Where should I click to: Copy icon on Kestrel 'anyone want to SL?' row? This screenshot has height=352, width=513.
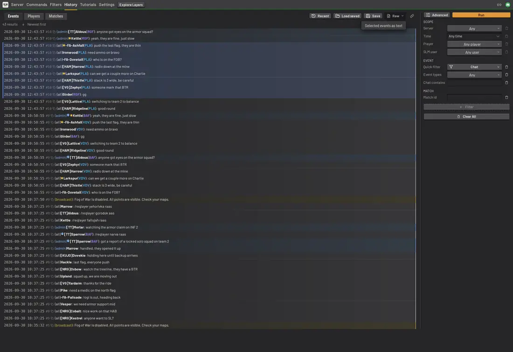[52, 318]
